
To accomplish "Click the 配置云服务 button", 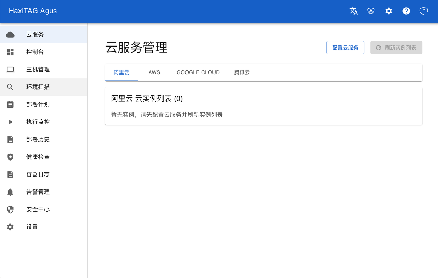I will tap(345, 48).
